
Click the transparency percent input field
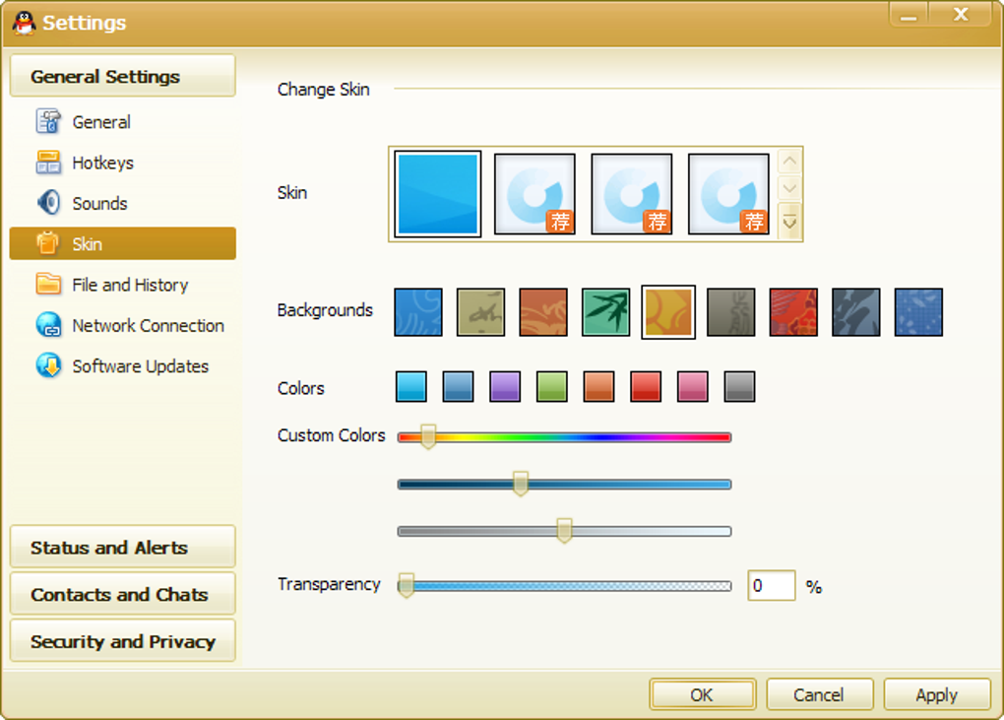point(771,585)
